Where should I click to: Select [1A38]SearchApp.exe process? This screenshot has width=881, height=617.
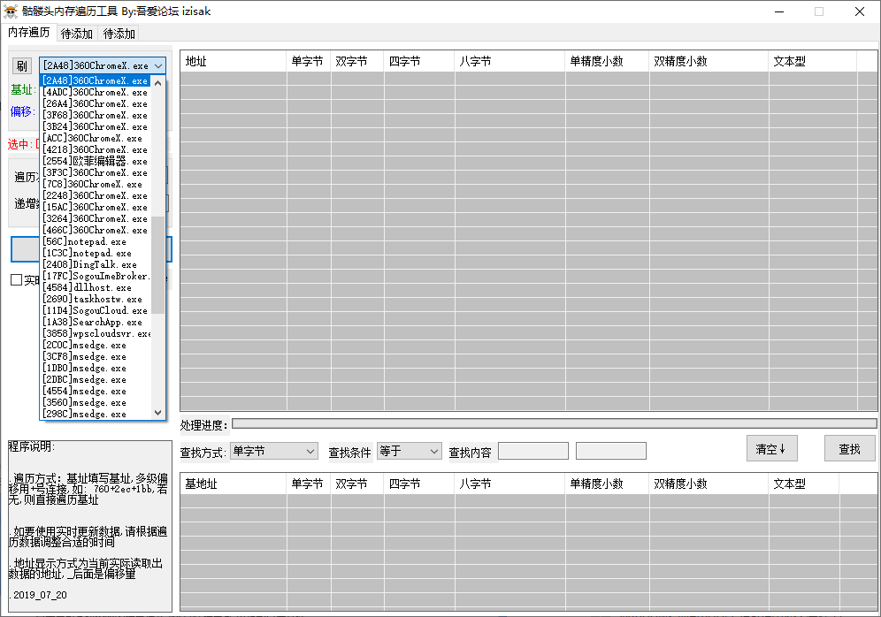tap(93, 322)
